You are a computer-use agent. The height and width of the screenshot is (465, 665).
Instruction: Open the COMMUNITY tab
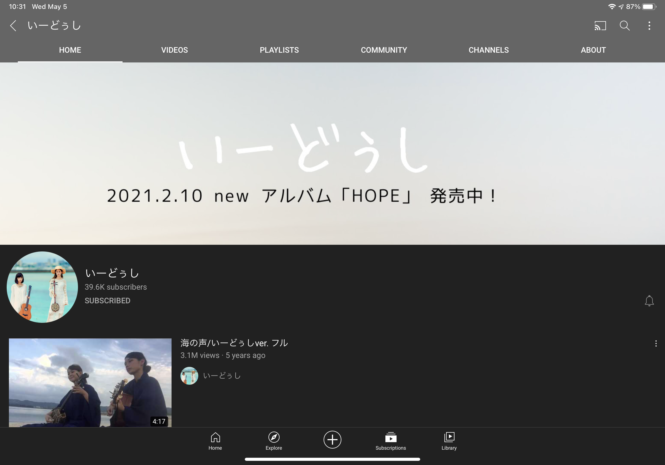[384, 50]
